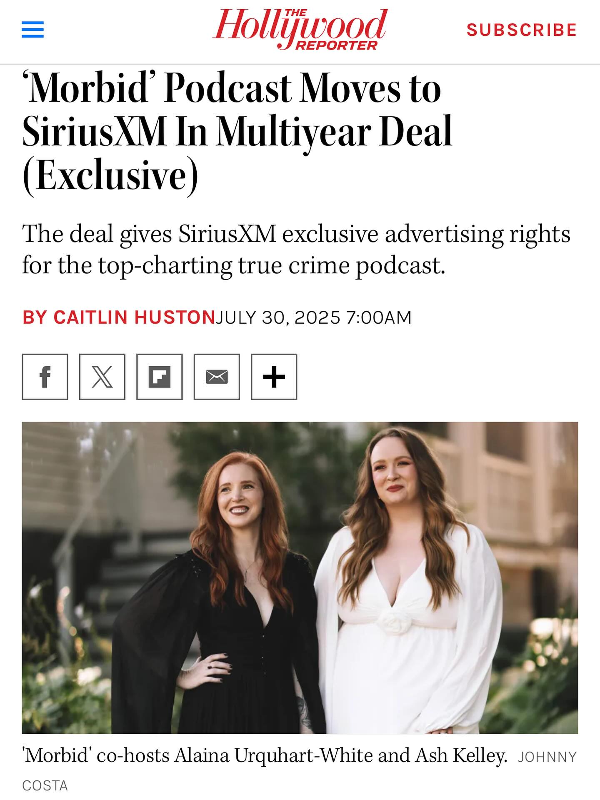The width and height of the screenshot is (600, 800).
Task: Share article via email
Action: click(x=217, y=377)
